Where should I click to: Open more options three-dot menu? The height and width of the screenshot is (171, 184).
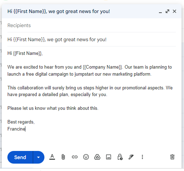pos(142,157)
